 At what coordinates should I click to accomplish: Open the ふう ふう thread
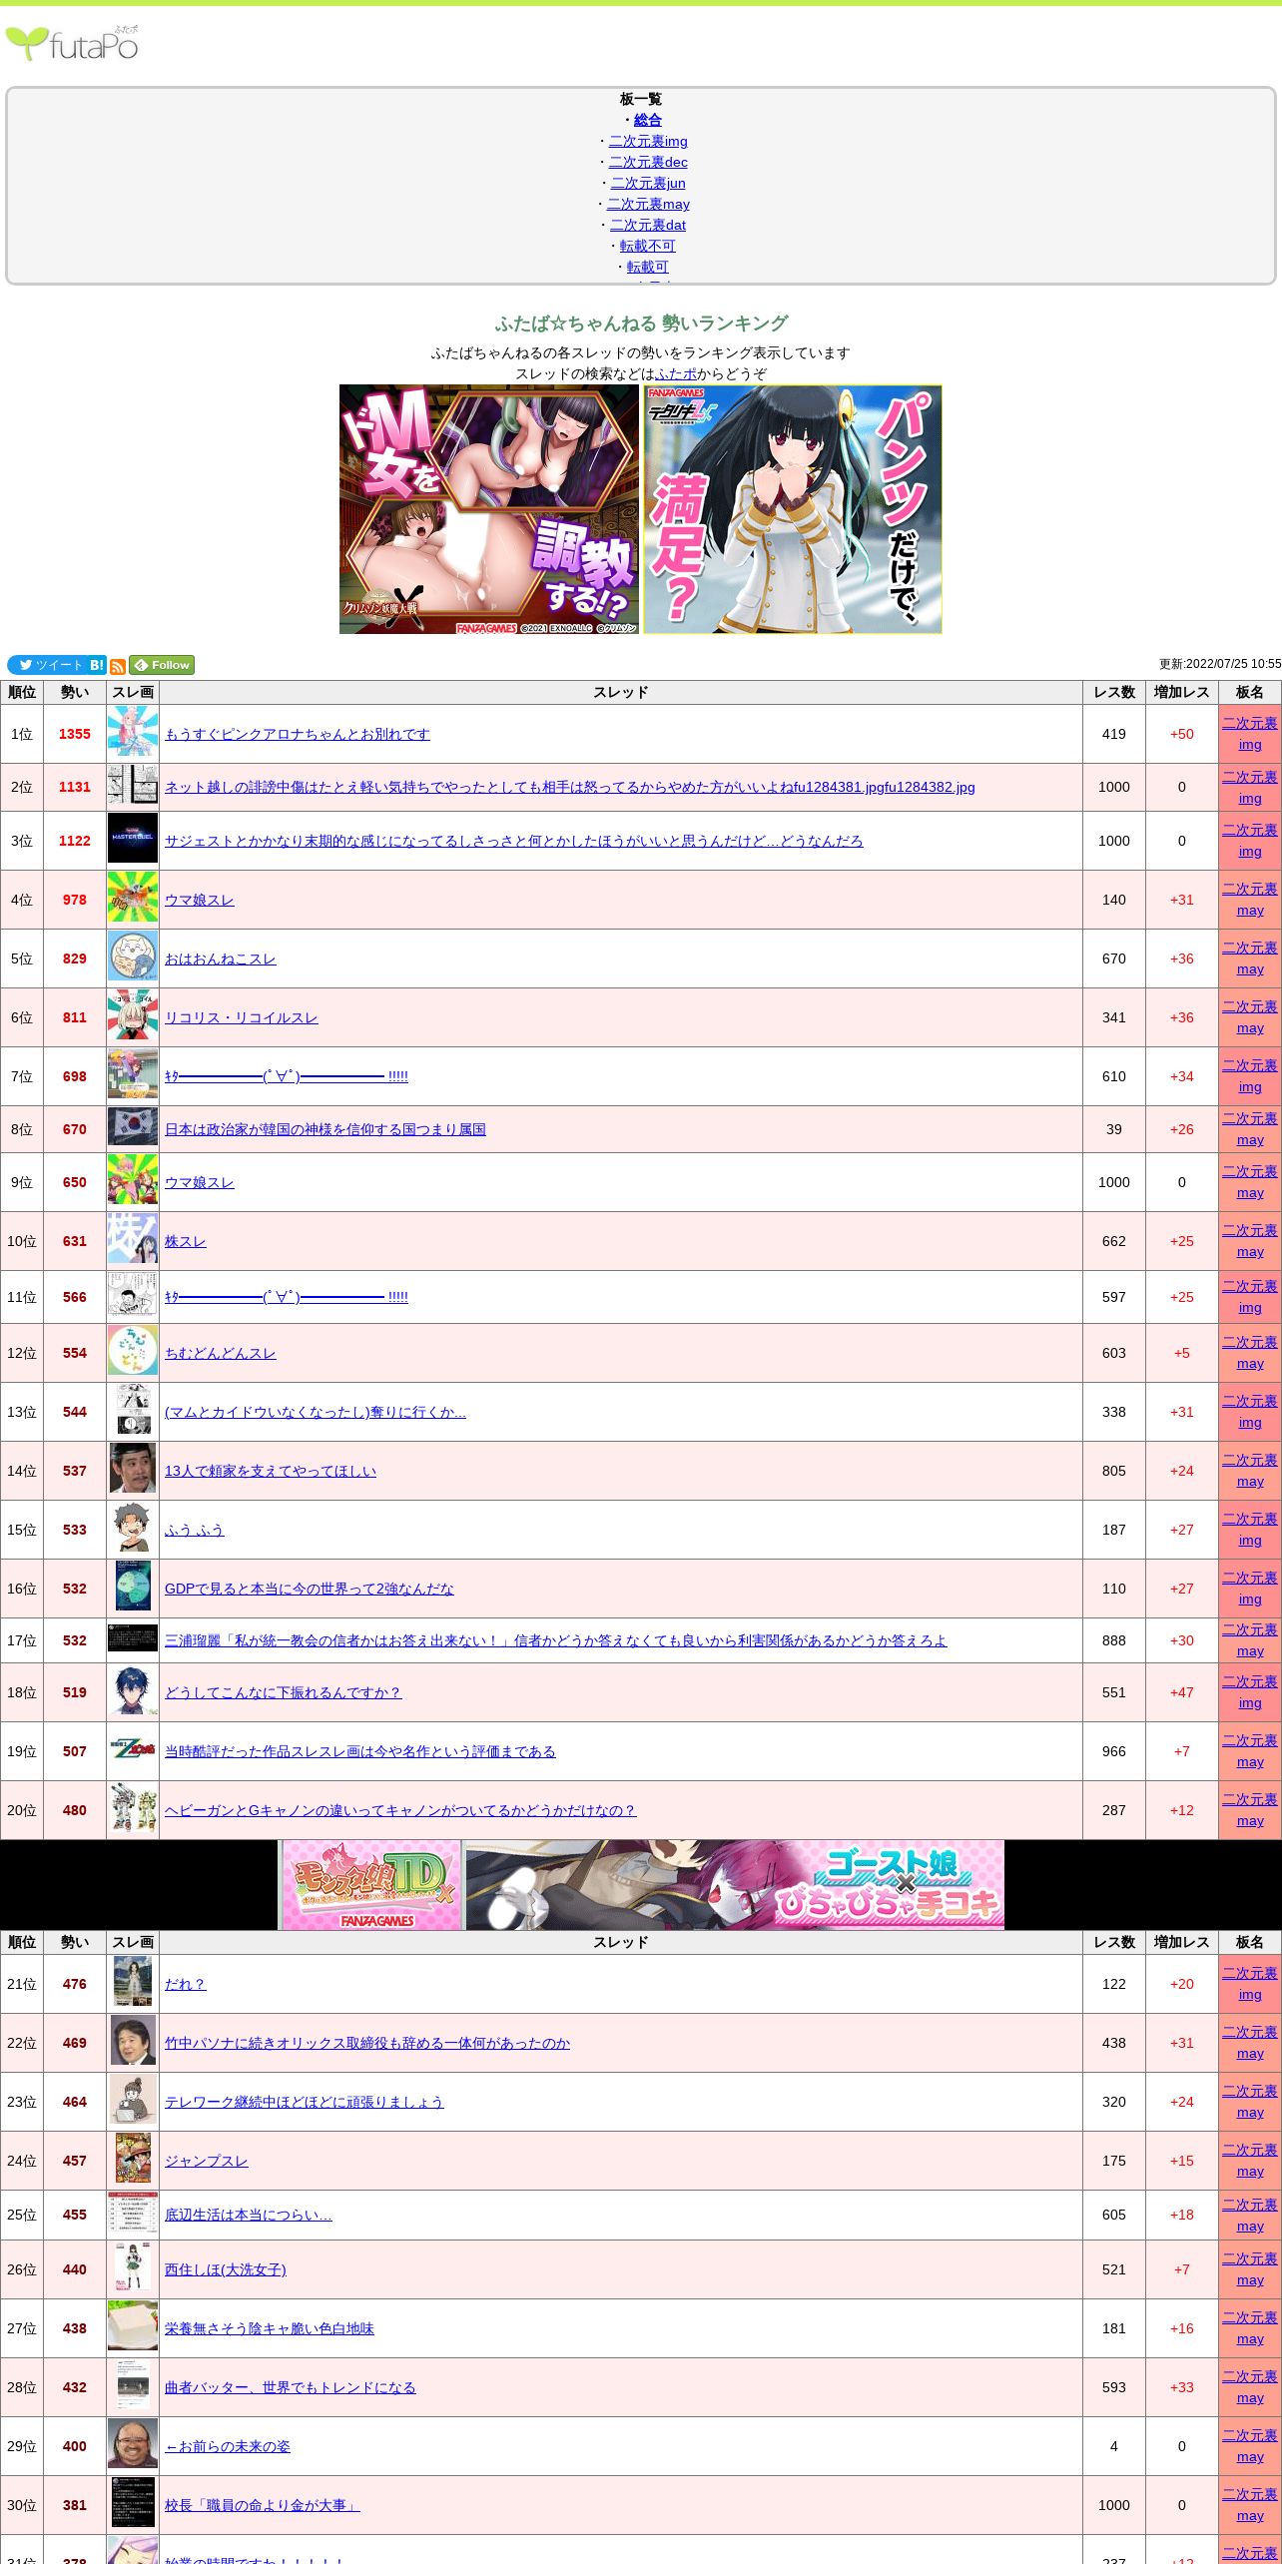tap(195, 1530)
